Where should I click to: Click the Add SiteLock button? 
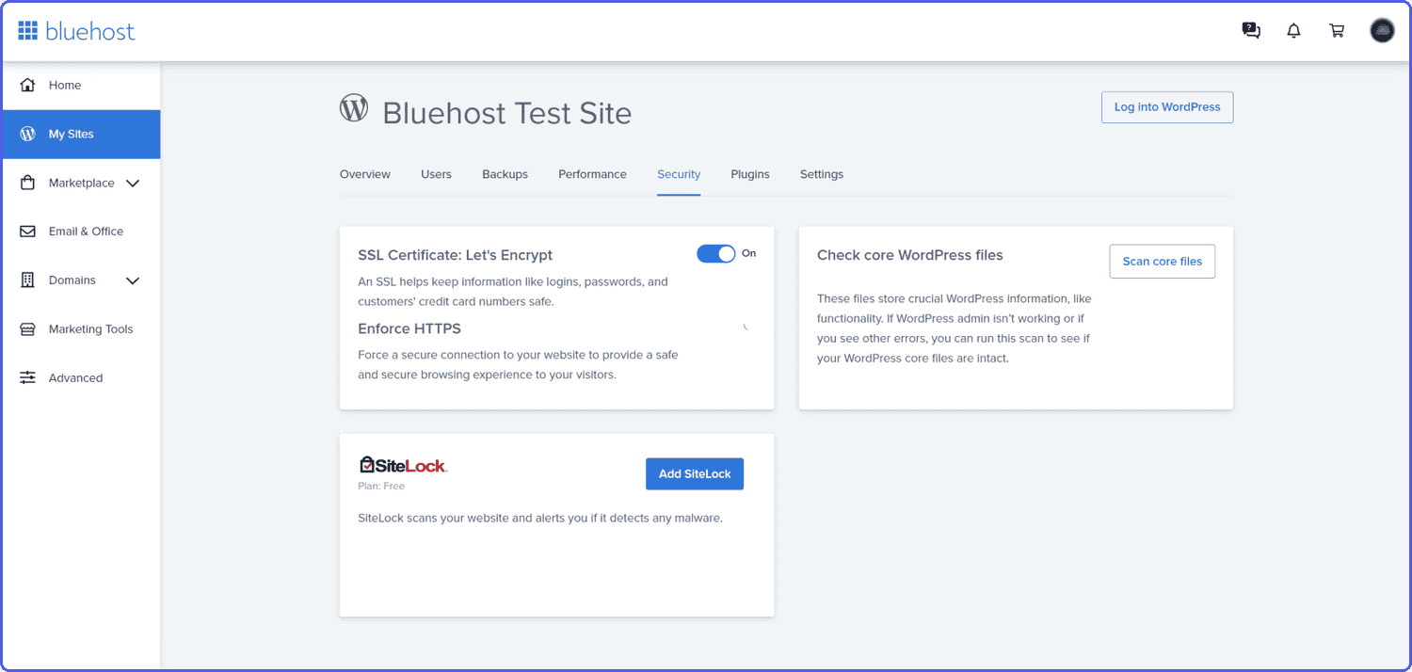[x=695, y=474]
